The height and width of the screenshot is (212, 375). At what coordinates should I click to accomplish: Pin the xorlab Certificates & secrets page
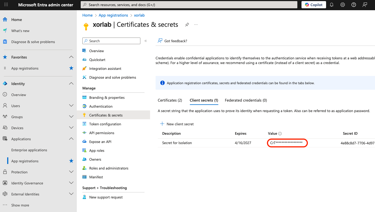pos(187,25)
